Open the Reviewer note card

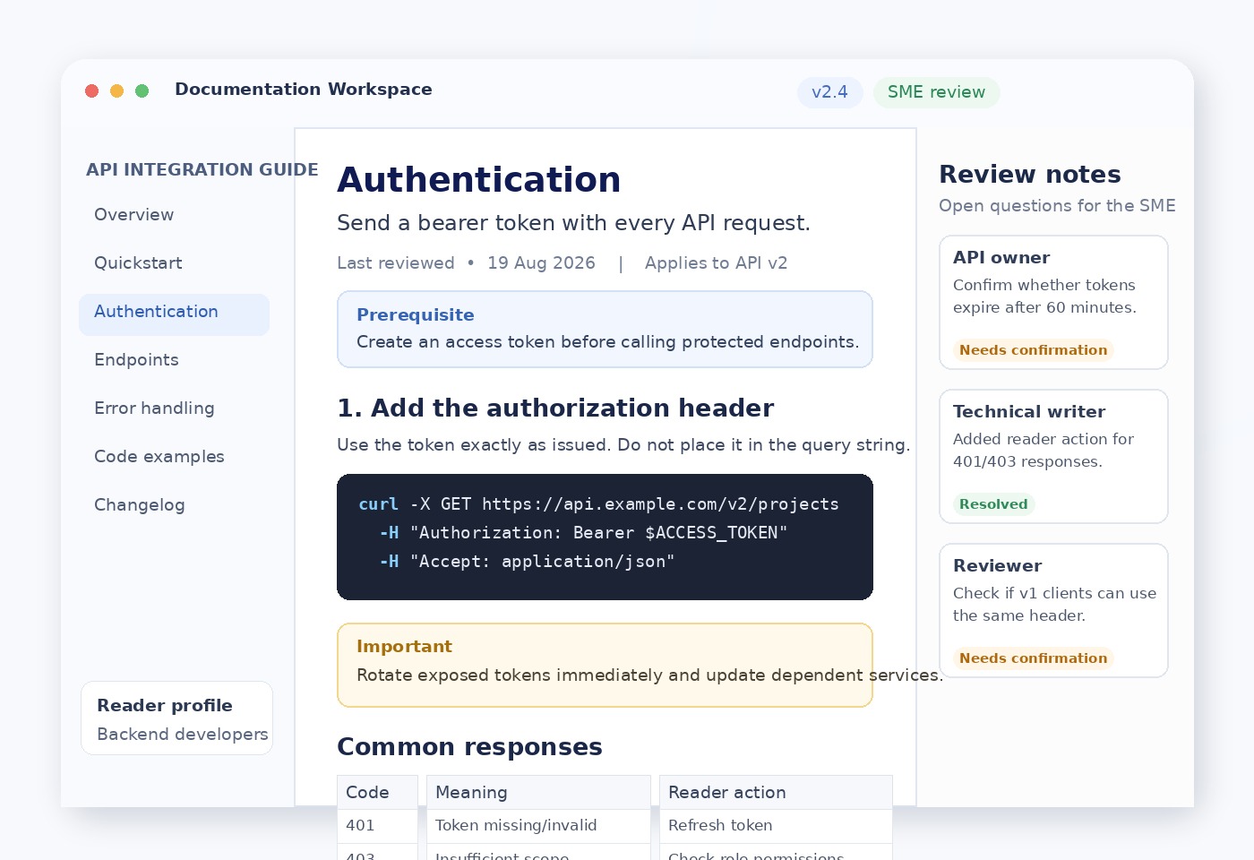click(1053, 610)
